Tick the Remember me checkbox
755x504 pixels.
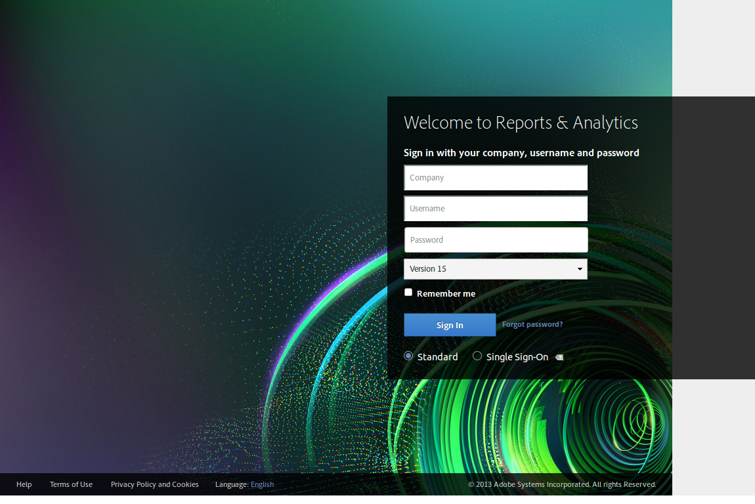(x=408, y=292)
